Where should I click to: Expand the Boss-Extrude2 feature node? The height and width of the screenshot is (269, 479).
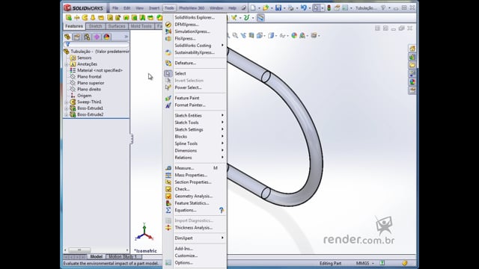click(67, 115)
